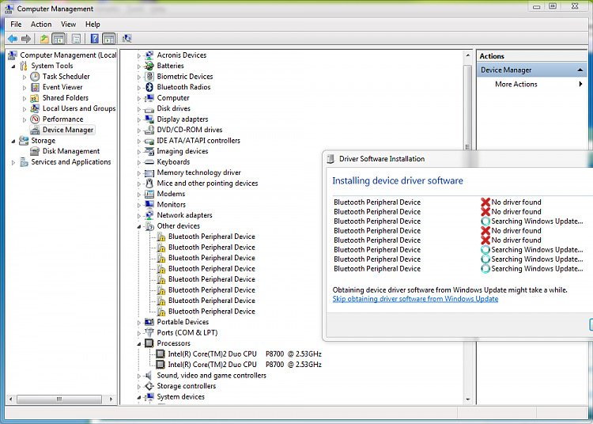Click the Sound, video and game controllers icon

click(149, 375)
